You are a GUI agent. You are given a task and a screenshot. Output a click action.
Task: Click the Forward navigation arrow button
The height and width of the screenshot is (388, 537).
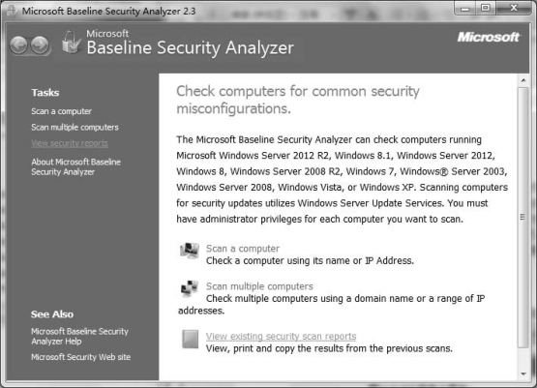click(40, 45)
